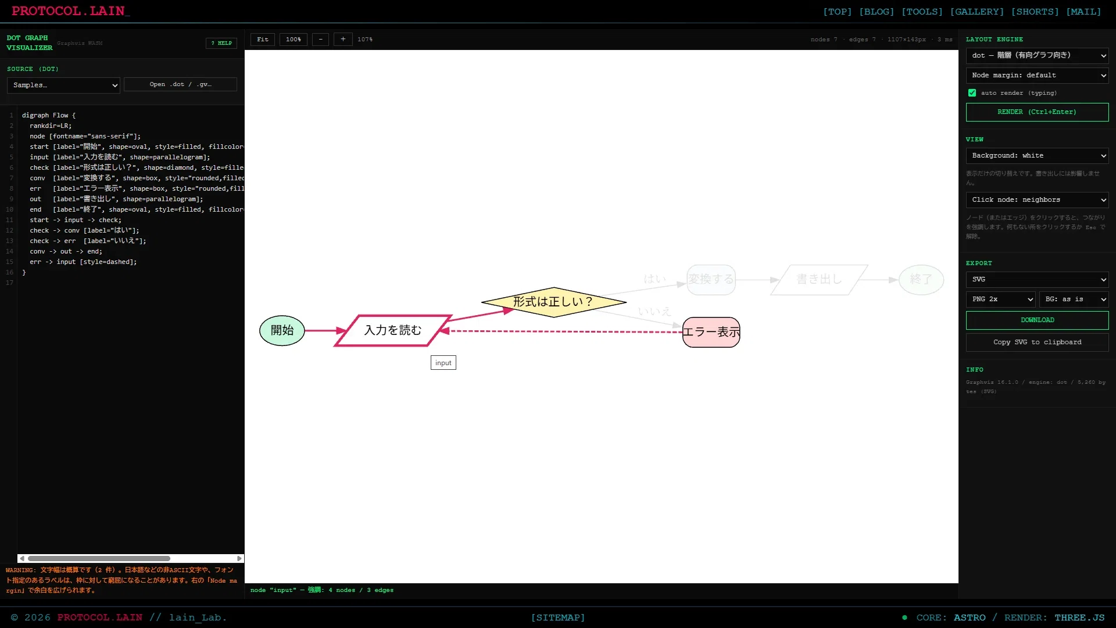Click the 100% zoom button
Viewport: 1116px width, 628px height.
tap(294, 40)
